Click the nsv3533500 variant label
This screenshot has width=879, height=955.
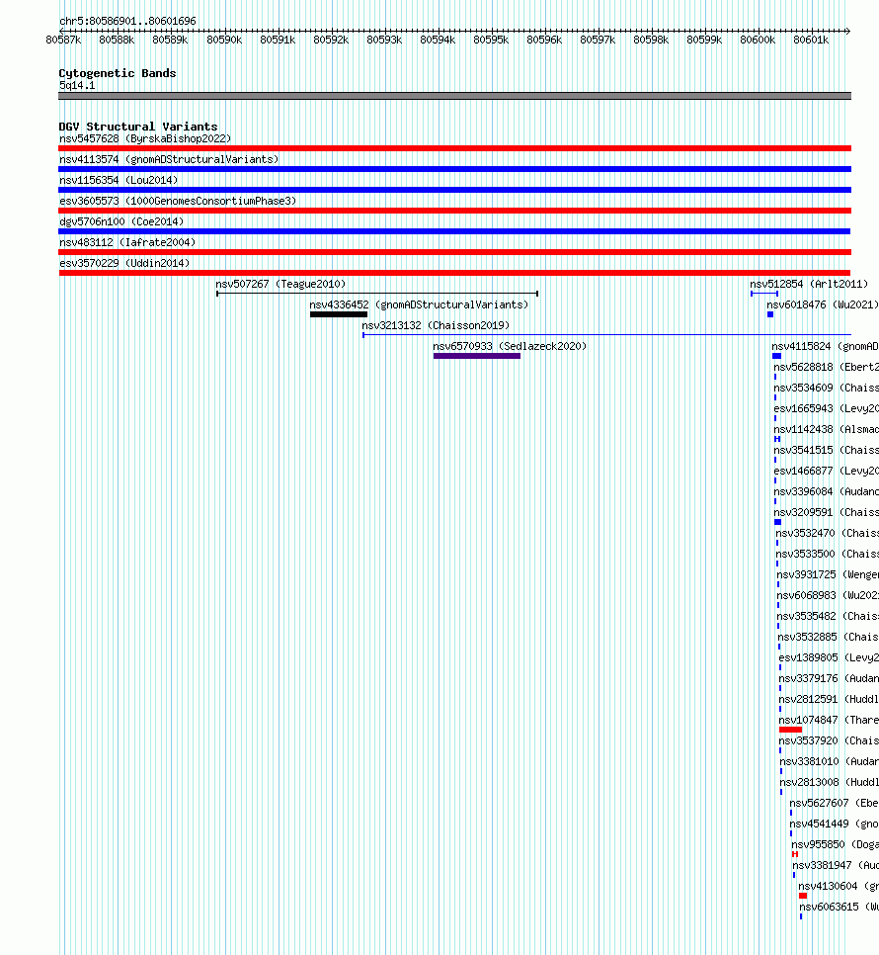click(828, 553)
